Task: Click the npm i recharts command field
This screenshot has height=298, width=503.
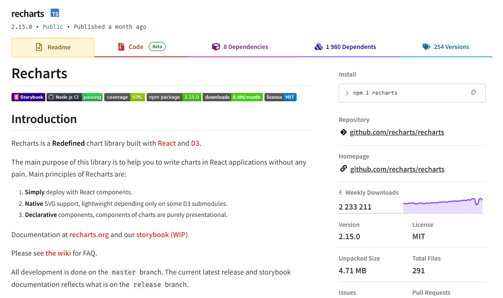Action: (412, 93)
